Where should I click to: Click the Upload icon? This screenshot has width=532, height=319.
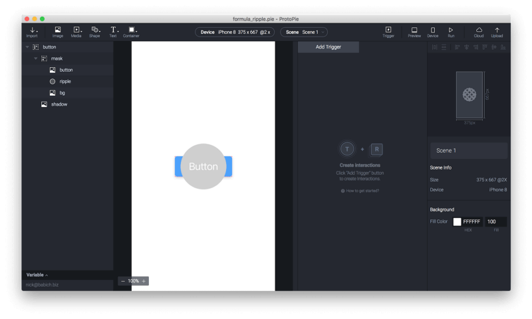pos(497,30)
